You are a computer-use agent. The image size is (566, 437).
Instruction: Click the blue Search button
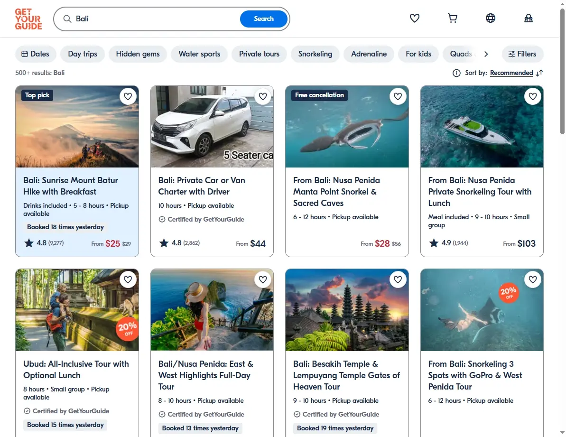[263, 19]
